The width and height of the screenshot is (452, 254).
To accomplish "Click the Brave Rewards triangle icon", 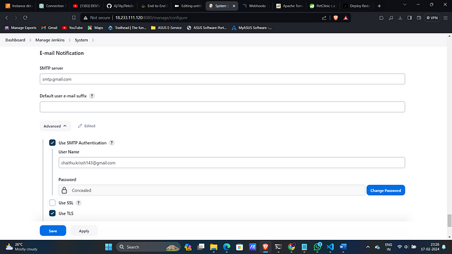I will pos(345,18).
